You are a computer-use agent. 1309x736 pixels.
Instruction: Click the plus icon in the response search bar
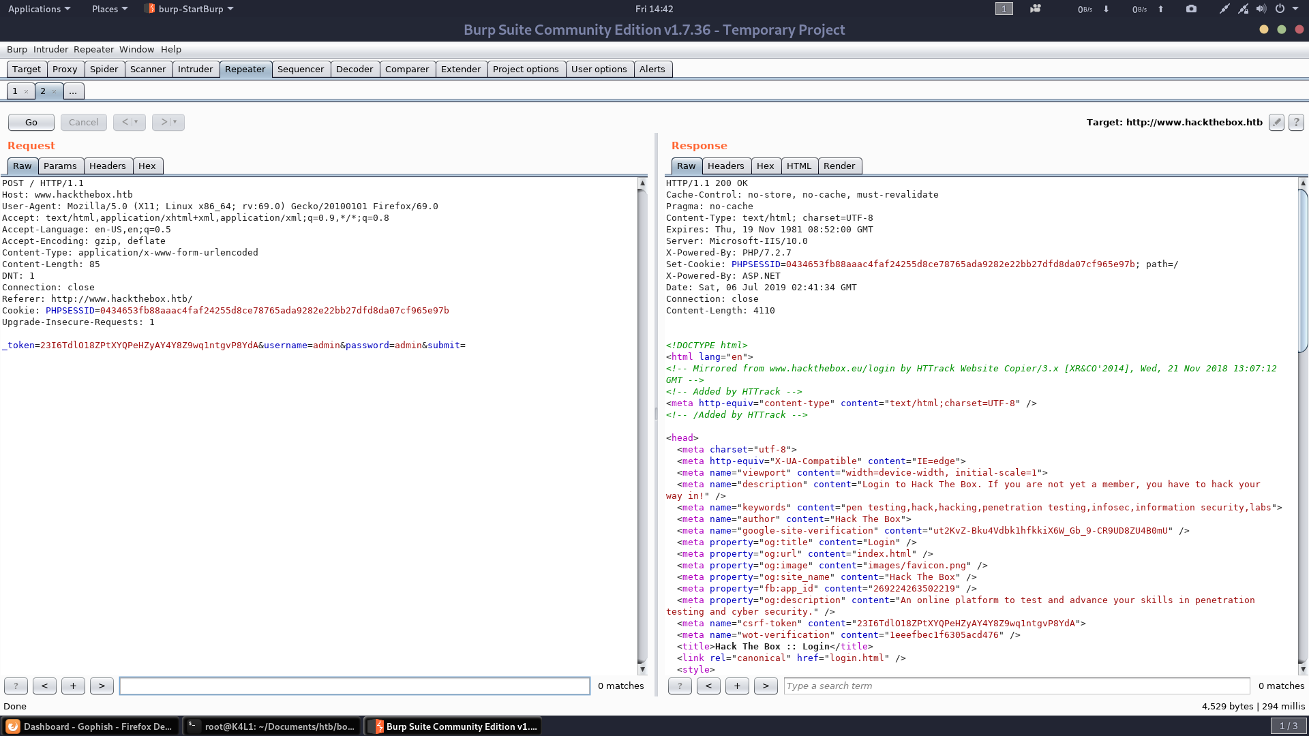(737, 686)
